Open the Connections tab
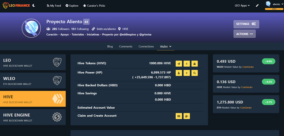This screenshot has width=284, height=136. (x=146, y=46)
